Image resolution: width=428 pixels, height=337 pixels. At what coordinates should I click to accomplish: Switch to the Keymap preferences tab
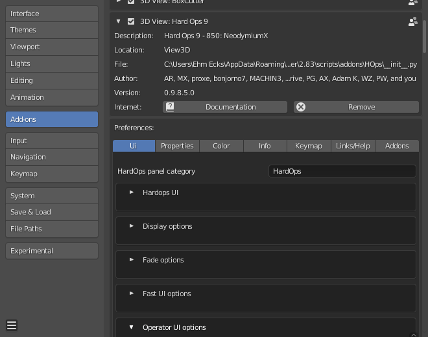click(x=309, y=146)
